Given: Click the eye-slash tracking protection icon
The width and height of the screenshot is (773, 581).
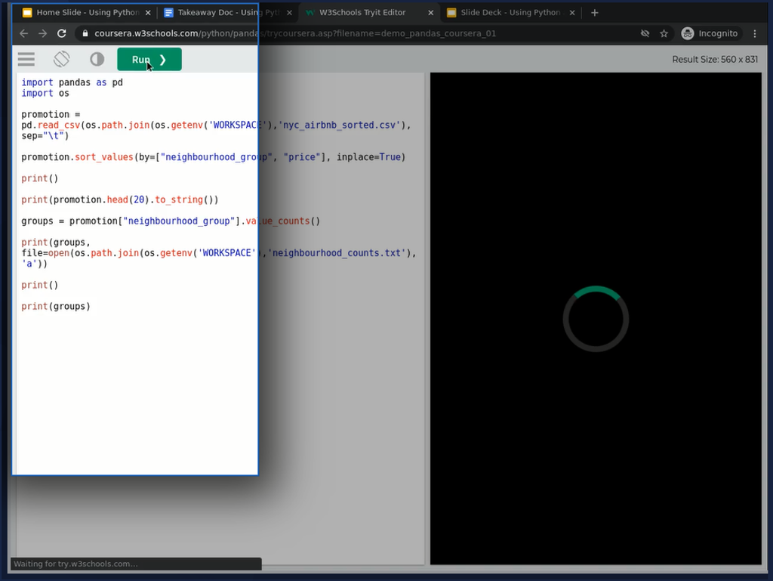Looking at the screenshot, I should point(645,33).
